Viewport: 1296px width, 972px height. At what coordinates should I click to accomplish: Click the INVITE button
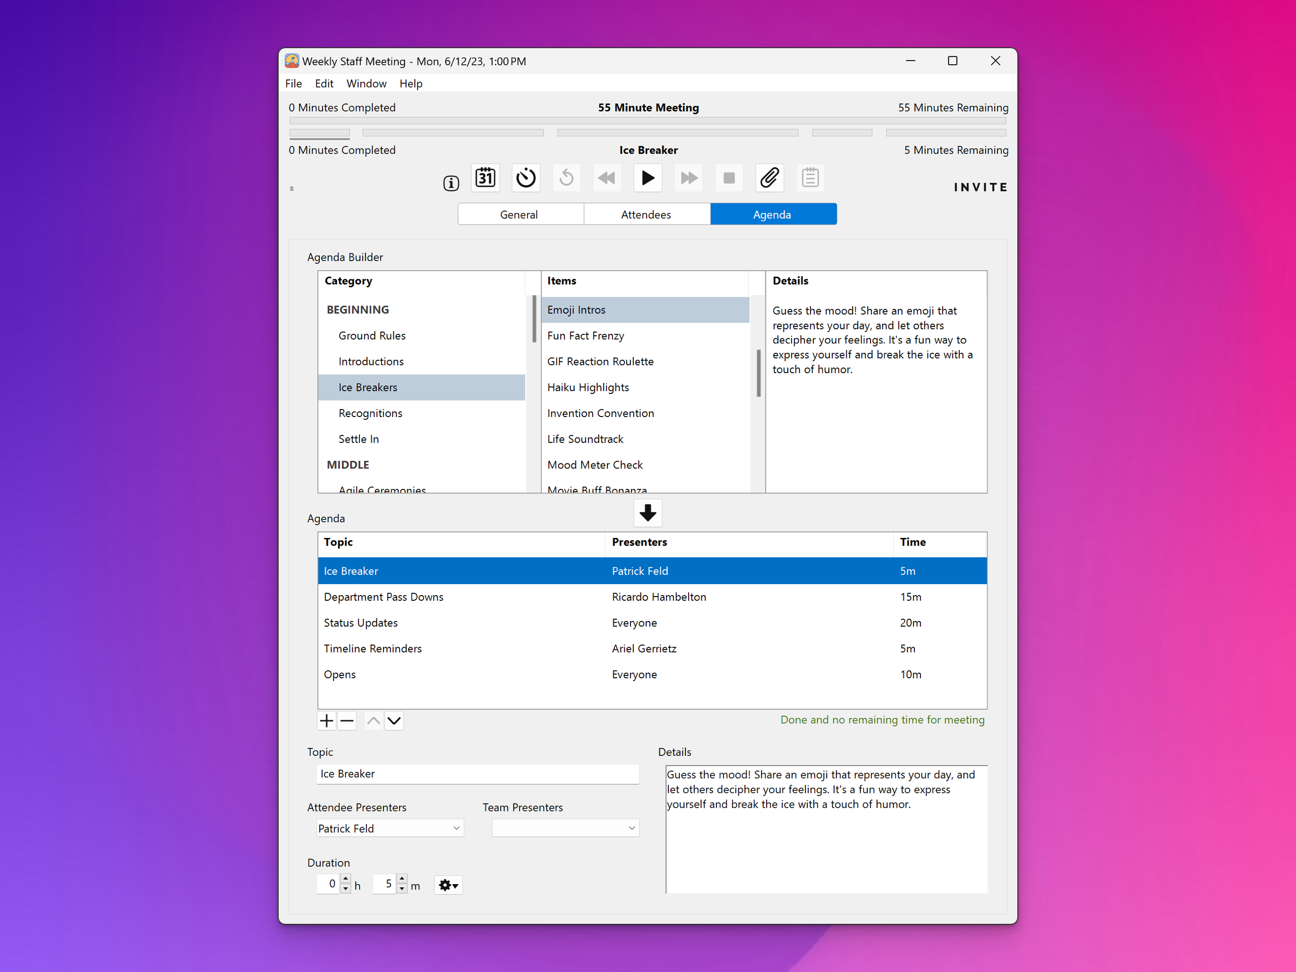(980, 187)
